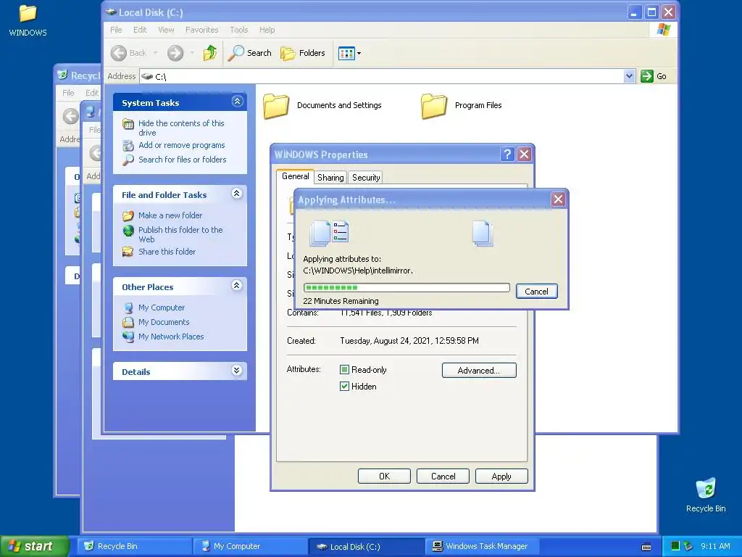Open the Recycle Bin desktop icon
This screenshot has width=742, height=557.
[706, 495]
